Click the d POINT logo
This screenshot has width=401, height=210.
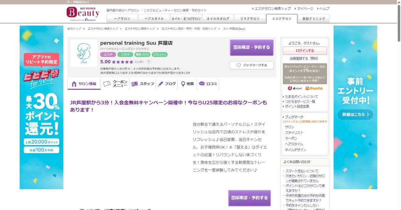tap(295, 88)
